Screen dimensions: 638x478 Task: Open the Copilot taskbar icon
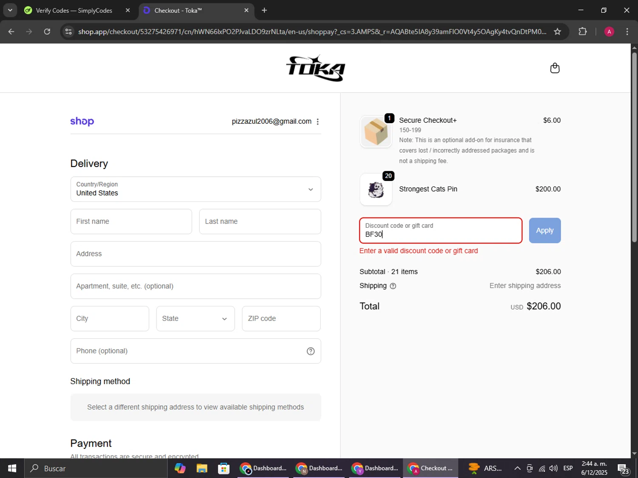(180, 468)
